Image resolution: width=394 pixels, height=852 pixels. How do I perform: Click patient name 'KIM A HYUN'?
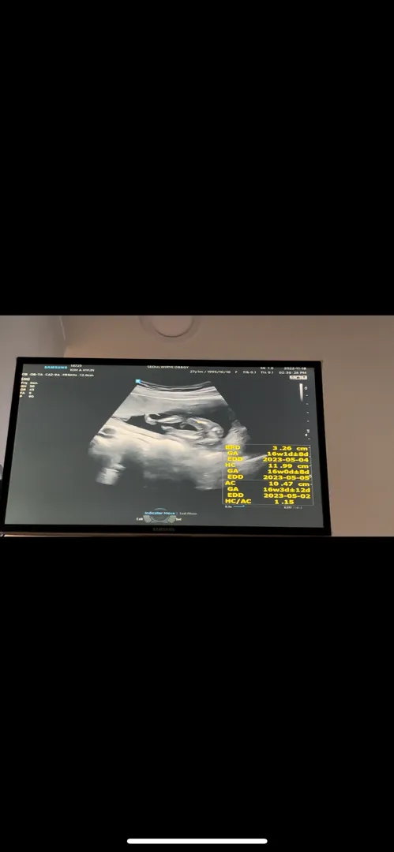[x=82, y=370]
